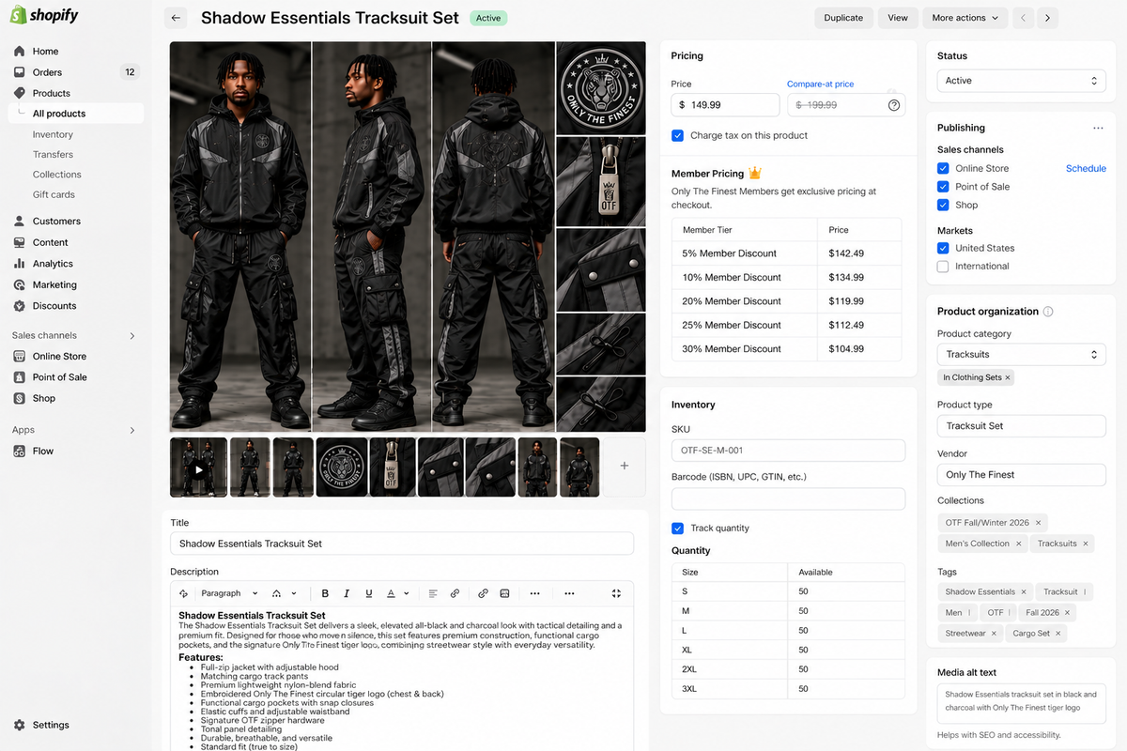Image resolution: width=1127 pixels, height=751 pixels.
Task: Open the text alignment option
Action: (x=433, y=593)
